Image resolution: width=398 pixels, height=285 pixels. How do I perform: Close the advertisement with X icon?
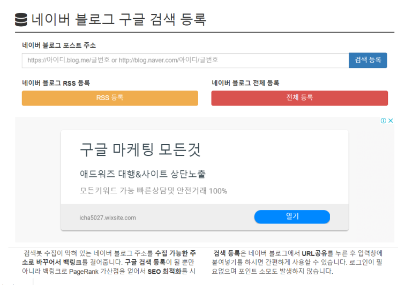(x=391, y=121)
